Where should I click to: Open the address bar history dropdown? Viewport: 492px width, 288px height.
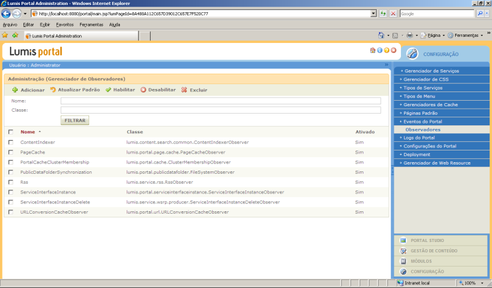[373, 14]
